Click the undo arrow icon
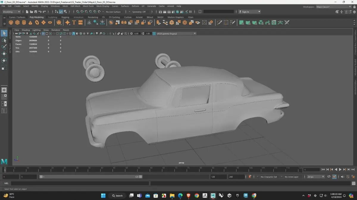This screenshot has width=357, height=200. tap(40, 12)
